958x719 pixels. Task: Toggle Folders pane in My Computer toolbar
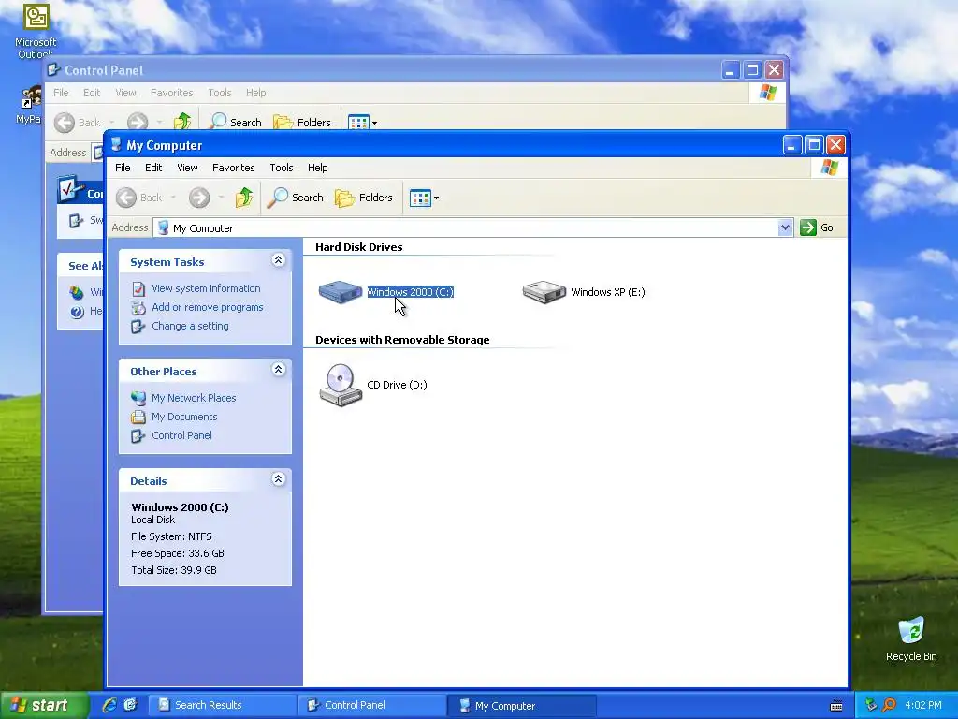point(364,198)
